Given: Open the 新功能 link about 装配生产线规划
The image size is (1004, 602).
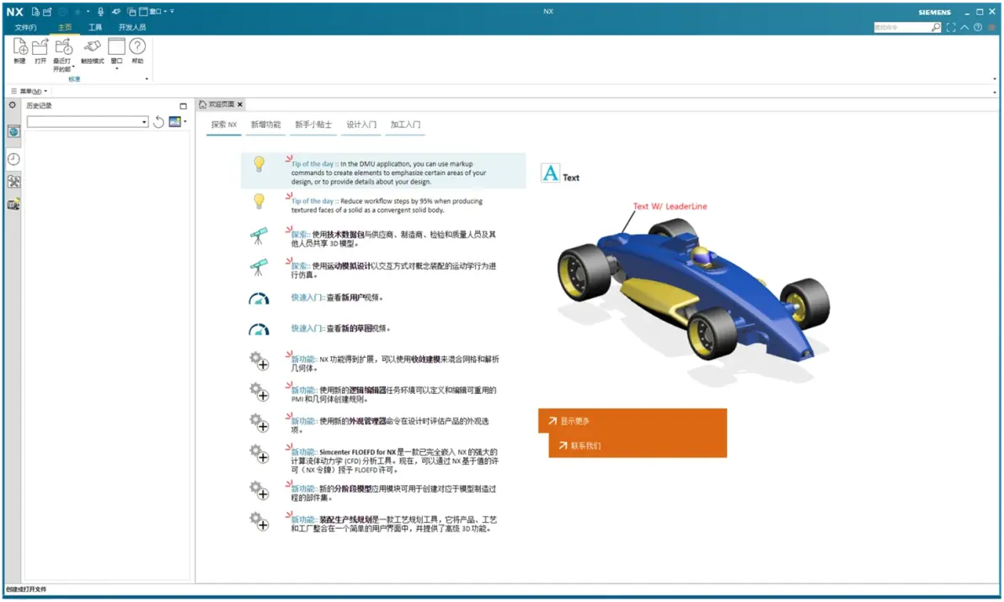Looking at the screenshot, I should click(x=394, y=524).
